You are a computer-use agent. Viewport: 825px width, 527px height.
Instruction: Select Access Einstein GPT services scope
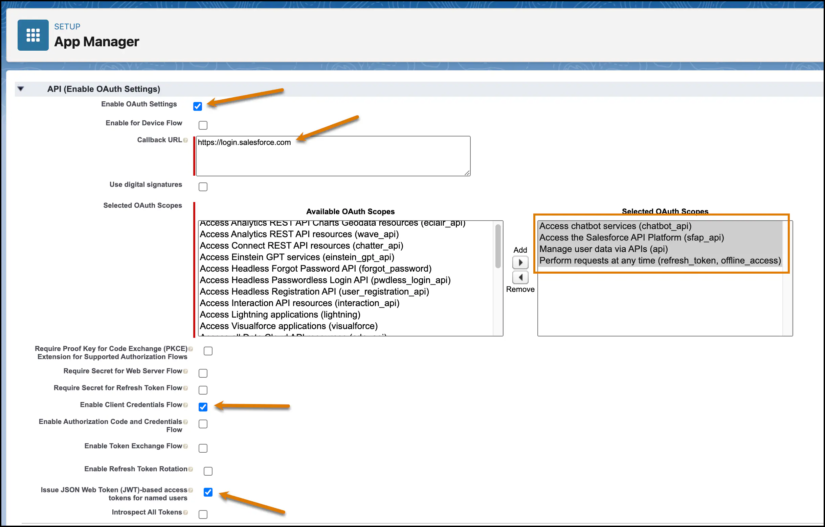tap(297, 257)
